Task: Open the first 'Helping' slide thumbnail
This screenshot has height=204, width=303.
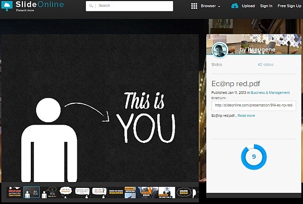Action: pos(15,192)
